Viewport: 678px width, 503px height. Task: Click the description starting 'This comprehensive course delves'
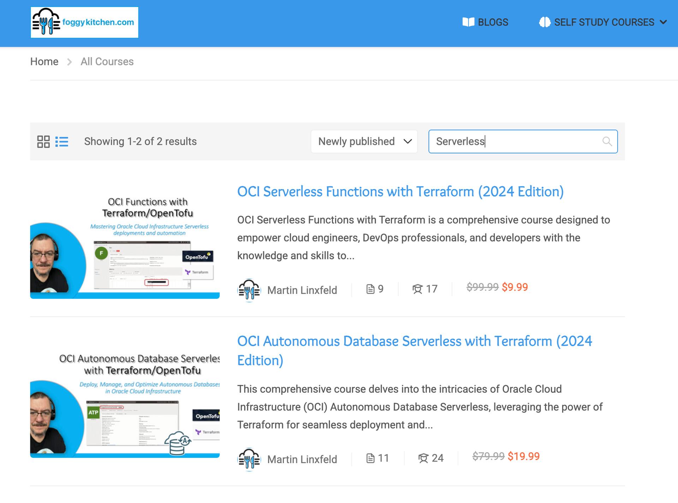pos(420,407)
